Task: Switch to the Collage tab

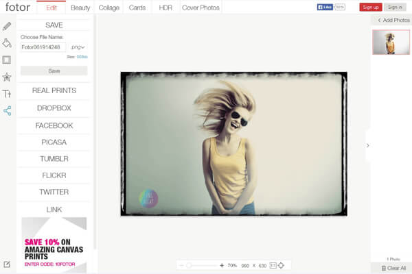Action: 109,8
